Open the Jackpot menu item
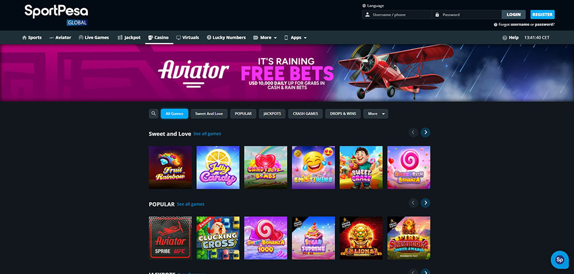This screenshot has width=574, height=274. click(129, 38)
